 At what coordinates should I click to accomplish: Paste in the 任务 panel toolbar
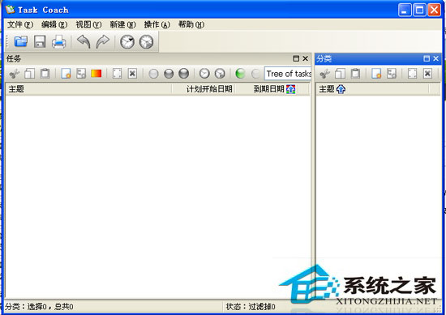click(x=45, y=74)
